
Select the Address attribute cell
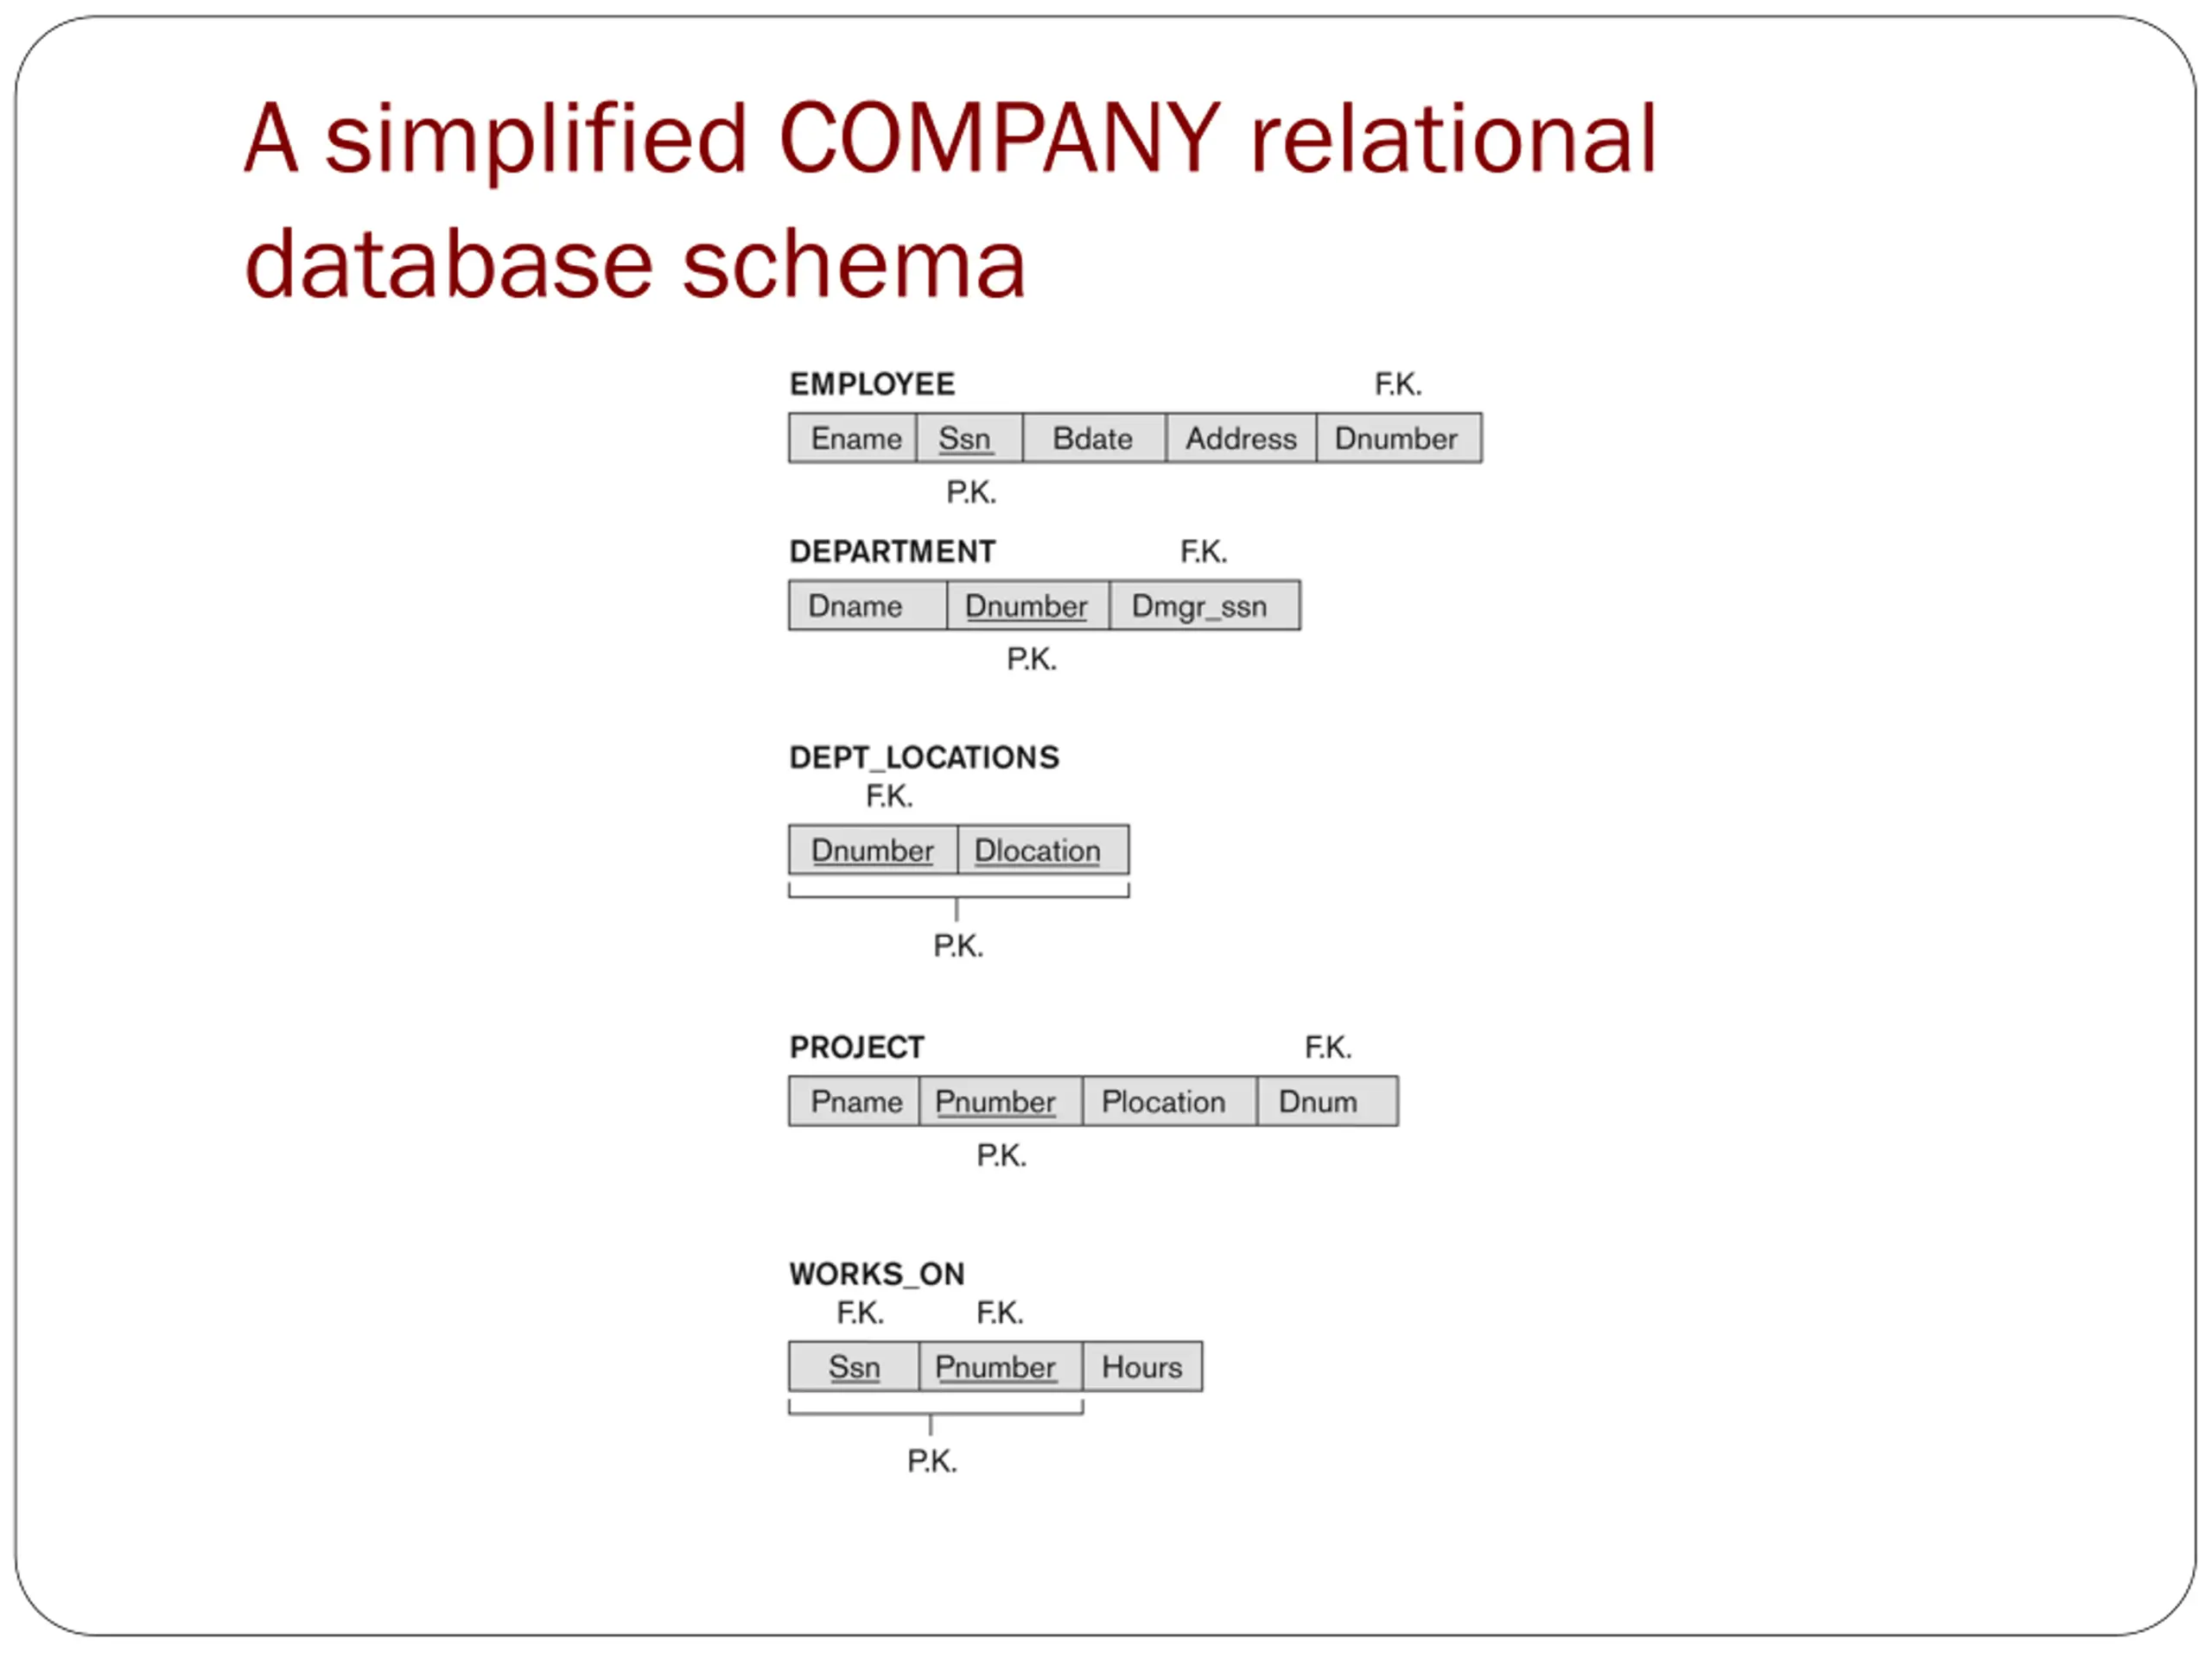pos(1242,439)
